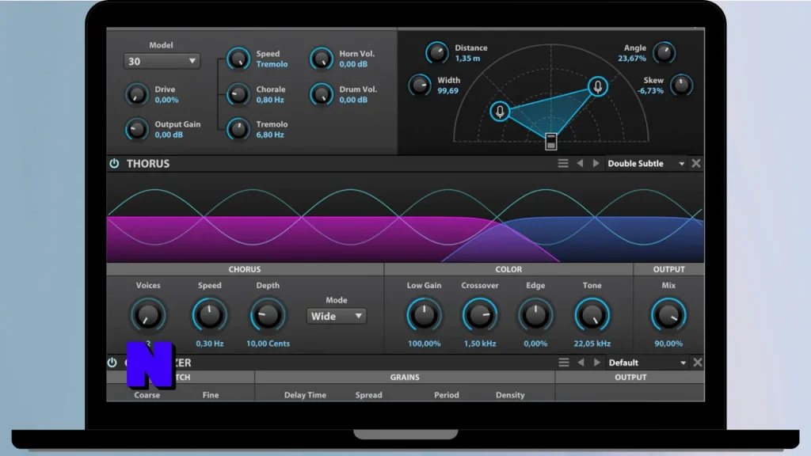
Task: Click the Width value 99,69
Action: [x=448, y=91]
